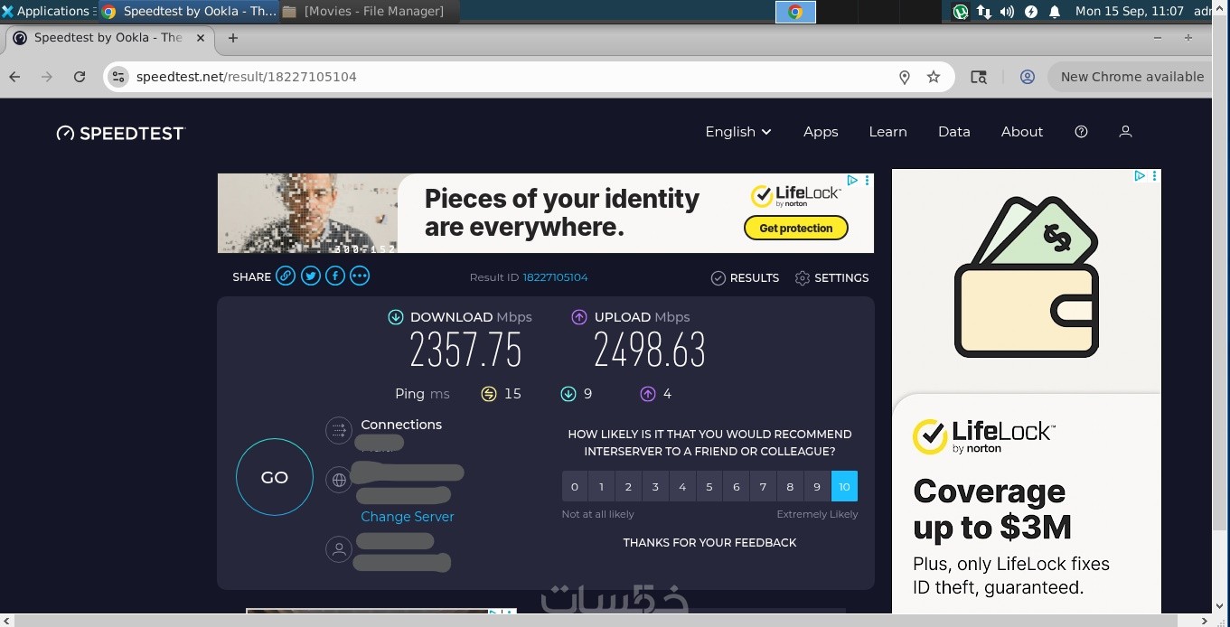Open the help question mark icon
This screenshot has width=1230, height=627.
(1081, 132)
